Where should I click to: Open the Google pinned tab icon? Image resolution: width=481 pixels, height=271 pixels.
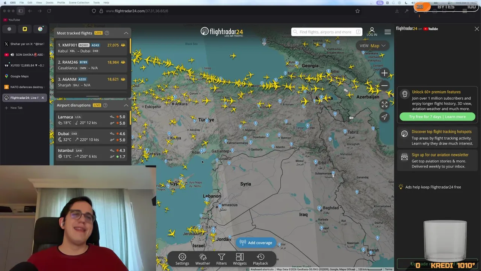(x=40, y=29)
